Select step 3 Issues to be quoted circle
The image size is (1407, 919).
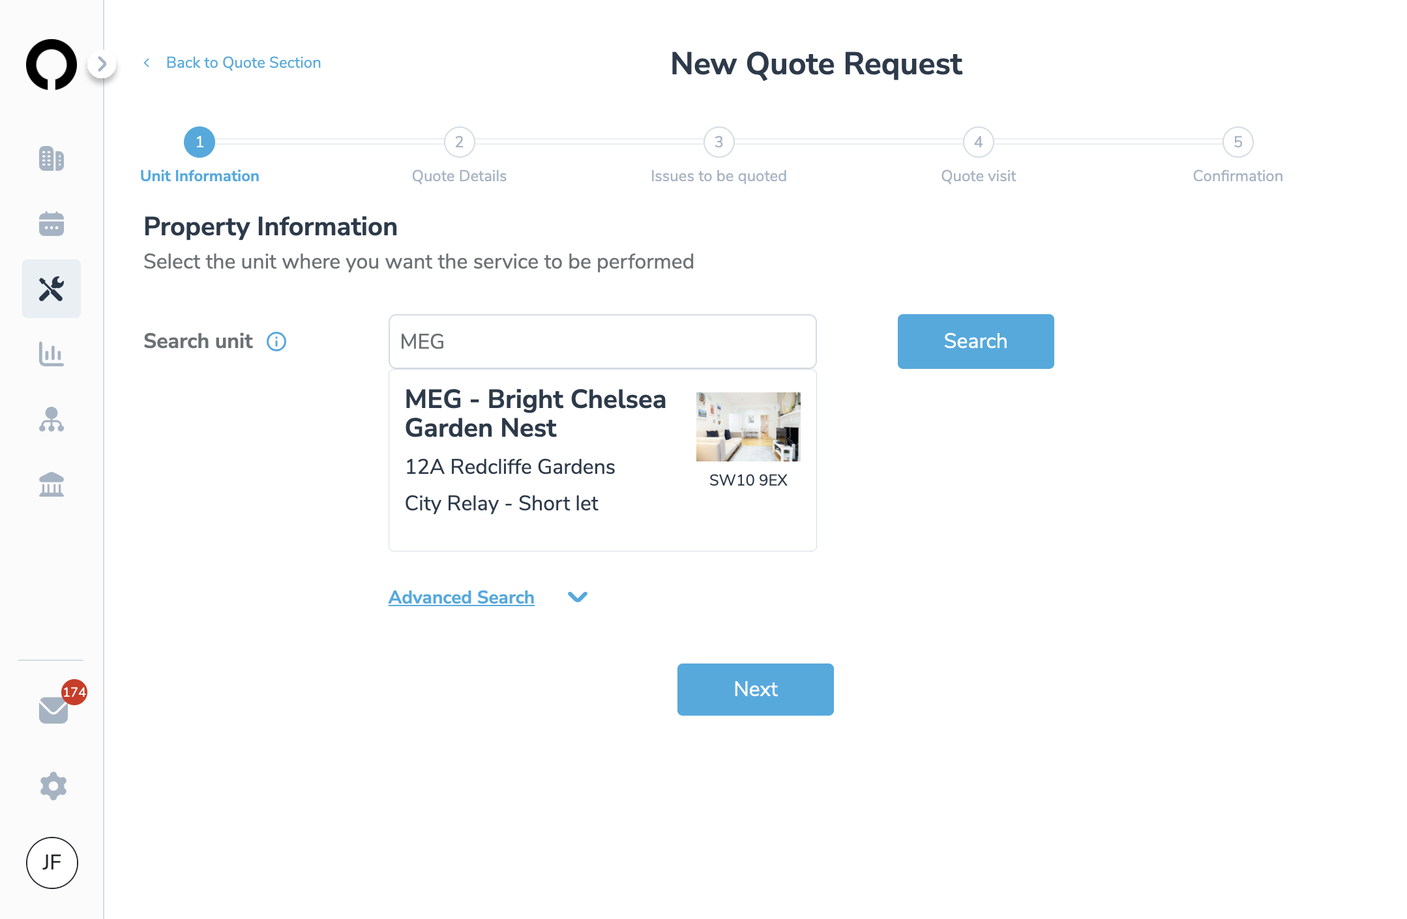click(x=719, y=142)
